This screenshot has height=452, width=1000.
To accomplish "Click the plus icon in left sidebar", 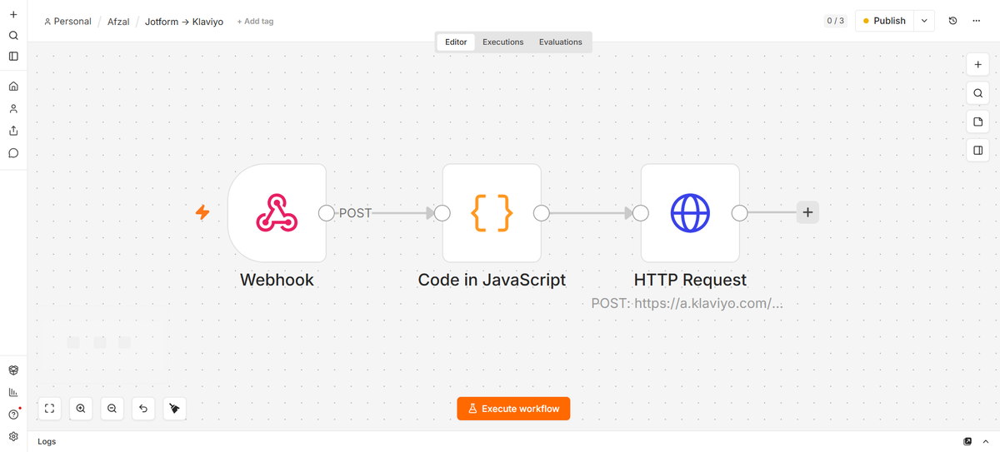I will (x=13, y=14).
